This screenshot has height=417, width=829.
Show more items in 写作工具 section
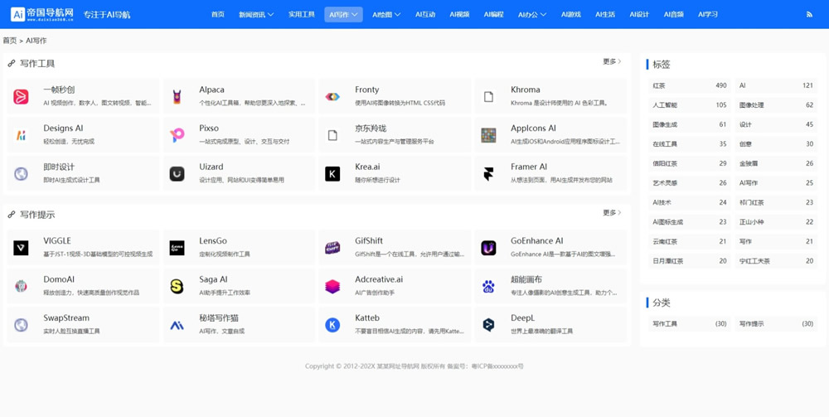click(x=612, y=62)
